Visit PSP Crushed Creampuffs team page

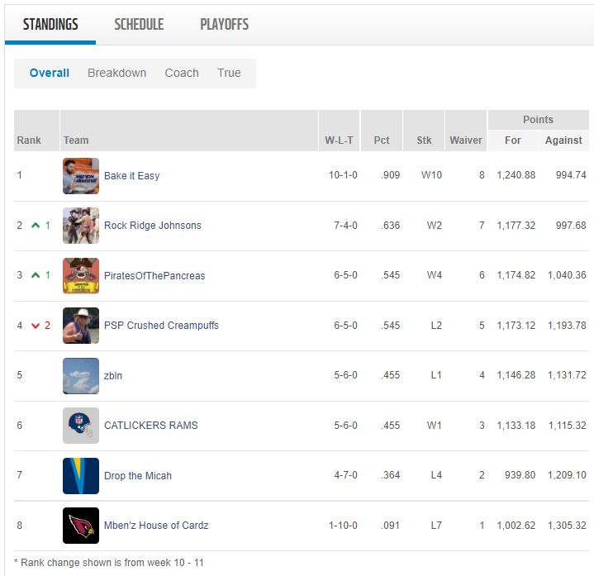point(161,326)
